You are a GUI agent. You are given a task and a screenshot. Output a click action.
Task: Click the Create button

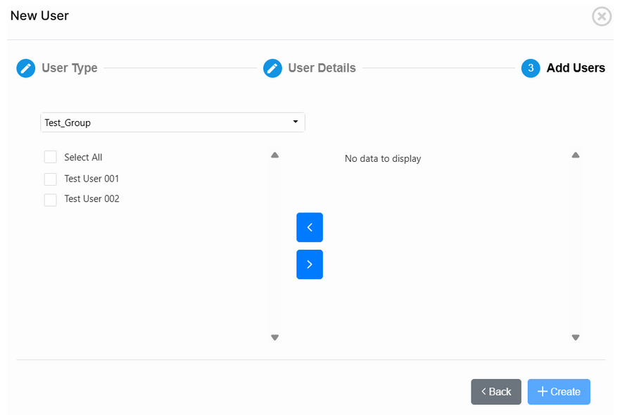point(559,392)
